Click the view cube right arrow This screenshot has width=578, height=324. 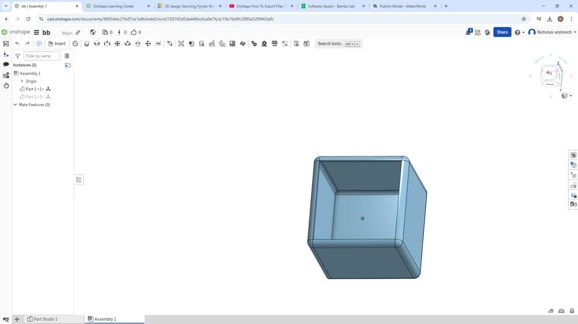coord(572,76)
